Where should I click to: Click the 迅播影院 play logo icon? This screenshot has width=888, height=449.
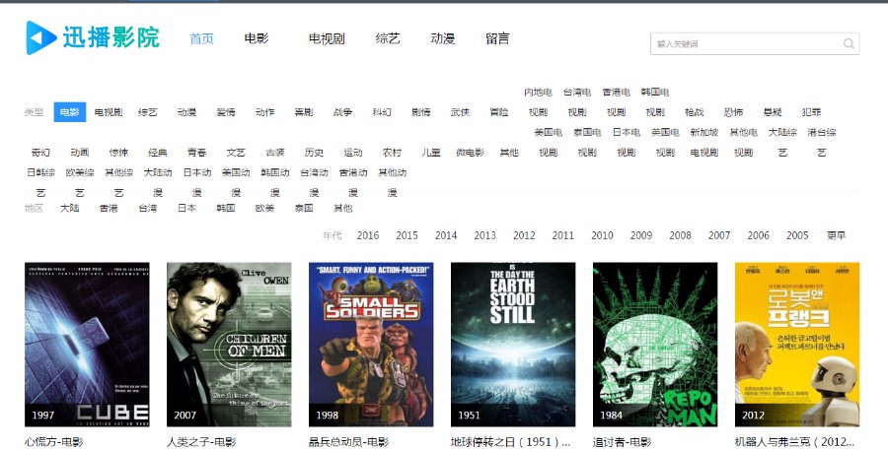(41, 37)
